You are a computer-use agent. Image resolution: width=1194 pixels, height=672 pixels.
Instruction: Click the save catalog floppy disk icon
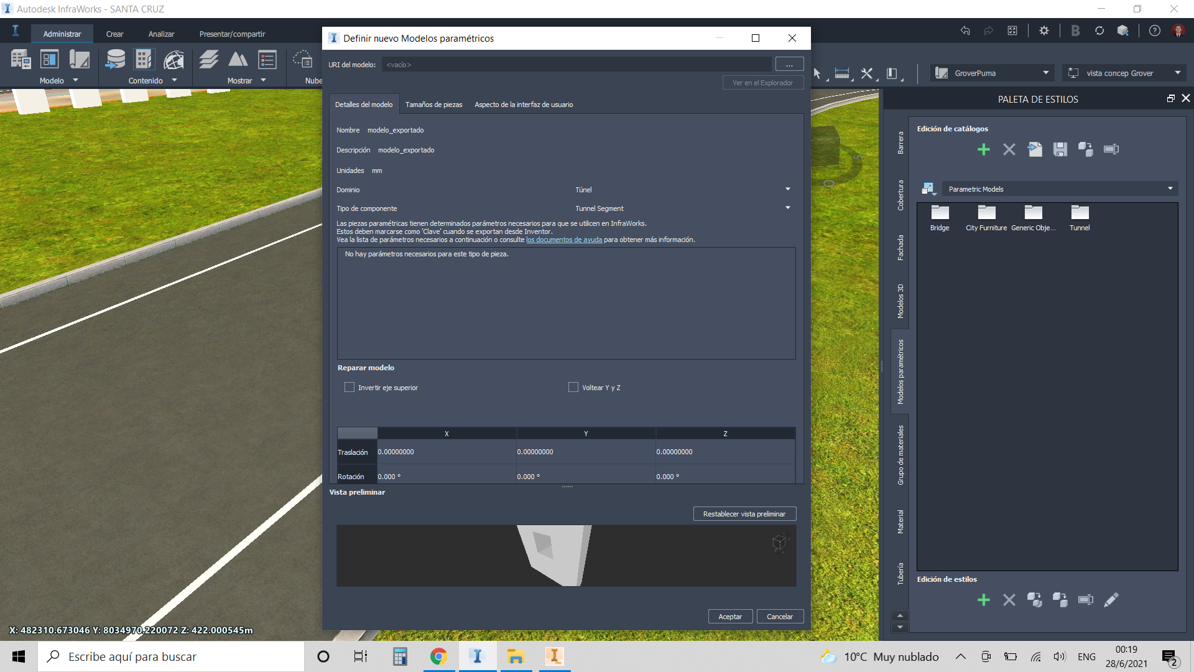(1060, 149)
